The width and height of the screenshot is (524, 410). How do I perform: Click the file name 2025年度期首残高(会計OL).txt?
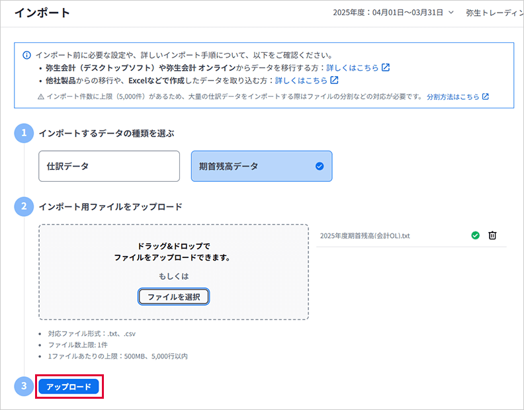(x=365, y=236)
